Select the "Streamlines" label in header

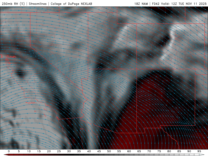tap(38, 4)
